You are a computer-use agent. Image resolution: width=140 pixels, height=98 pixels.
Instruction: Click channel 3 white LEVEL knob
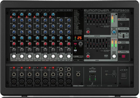click(30, 56)
